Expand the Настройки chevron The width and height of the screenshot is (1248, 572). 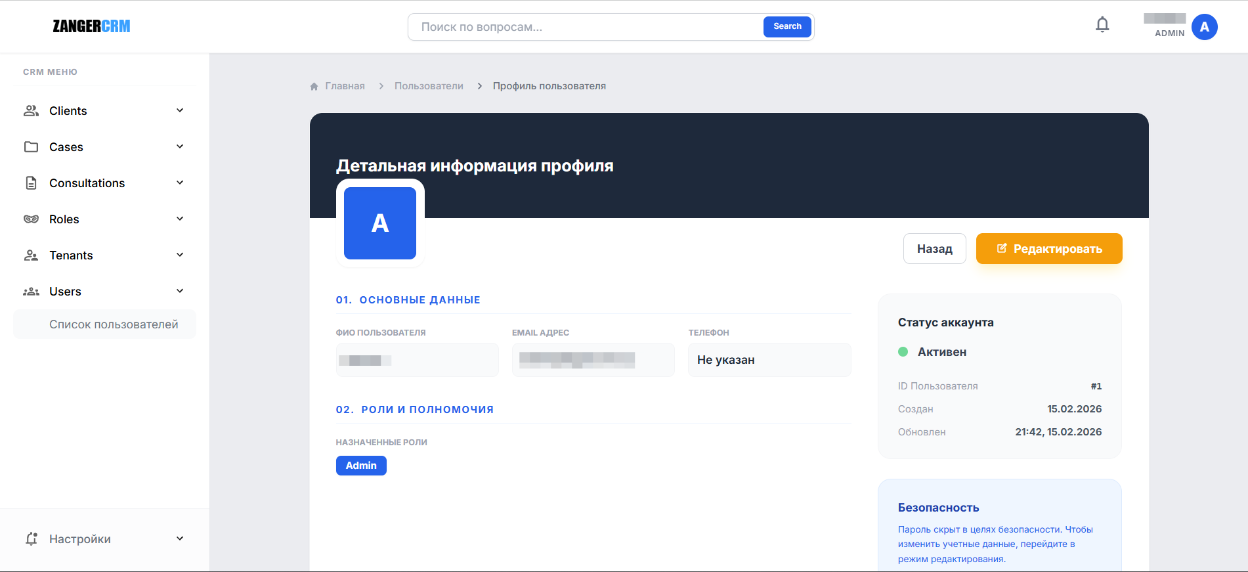point(180,539)
